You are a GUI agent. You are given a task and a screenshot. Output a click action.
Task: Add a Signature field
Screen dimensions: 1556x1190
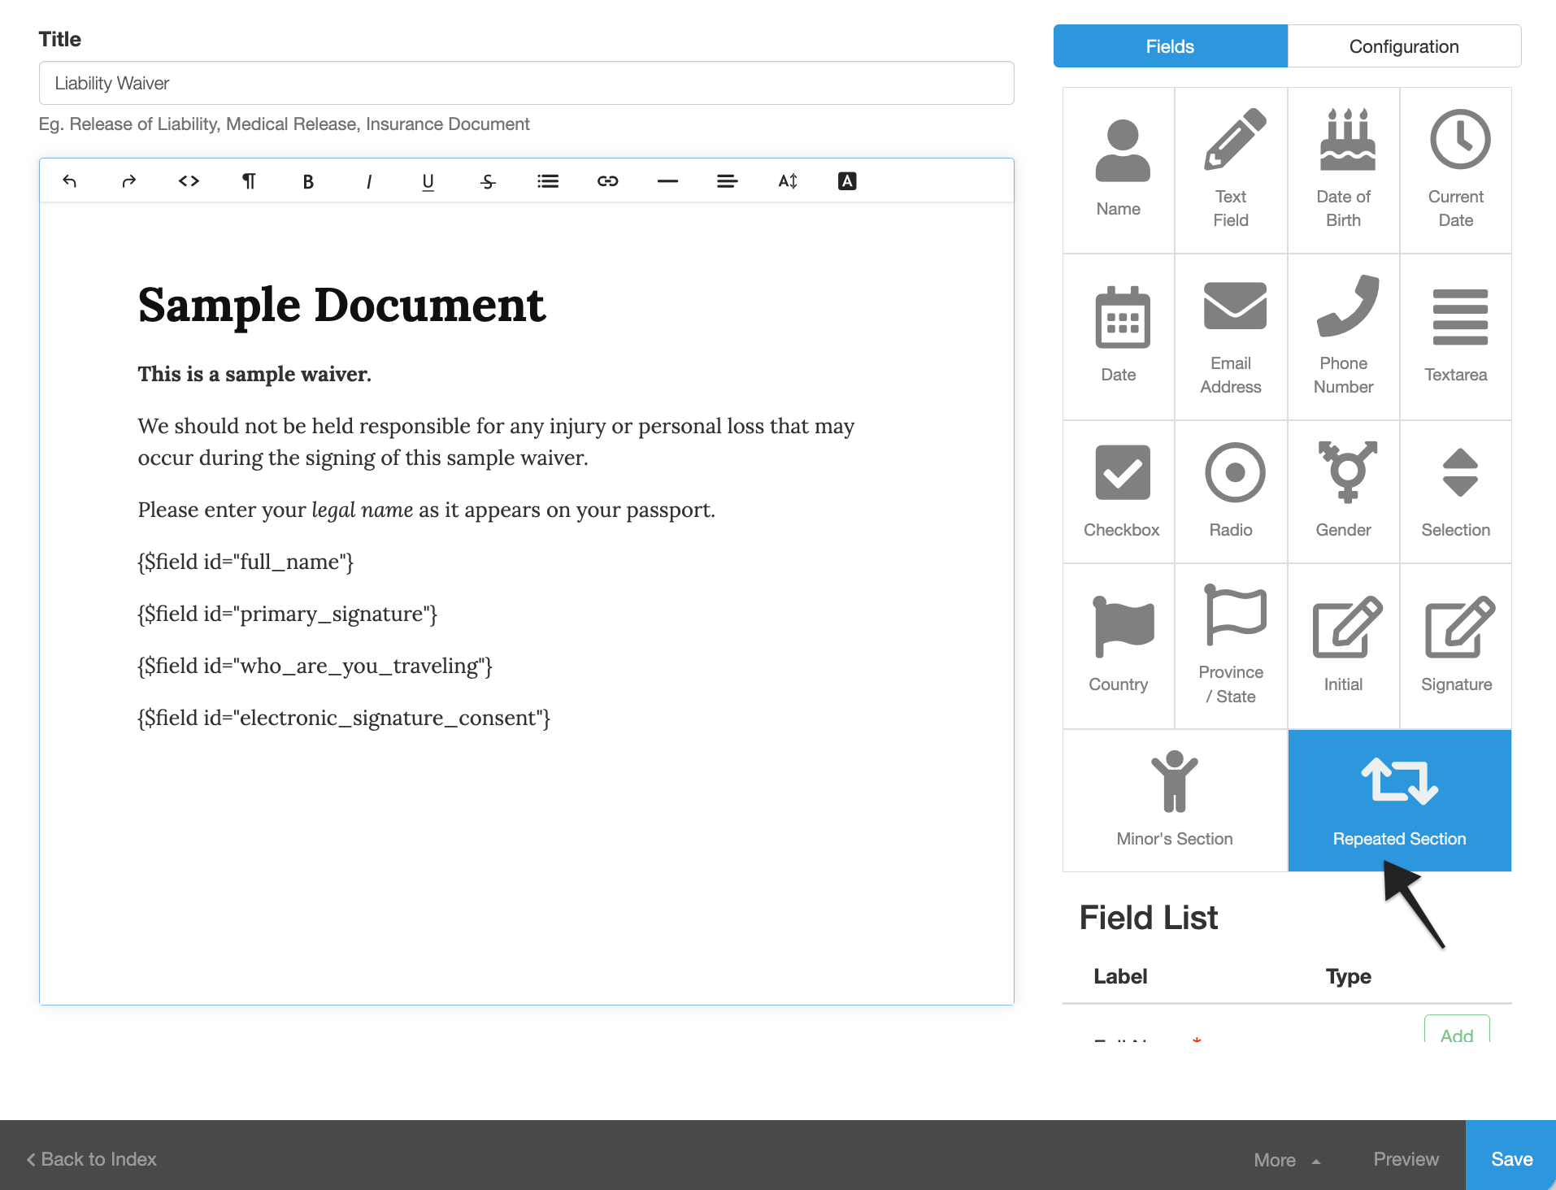[1456, 646]
